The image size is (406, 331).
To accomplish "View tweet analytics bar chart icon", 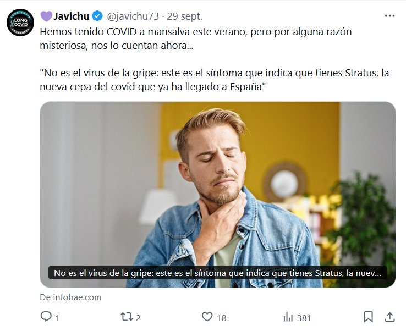I will pyautogui.click(x=288, y=317).
